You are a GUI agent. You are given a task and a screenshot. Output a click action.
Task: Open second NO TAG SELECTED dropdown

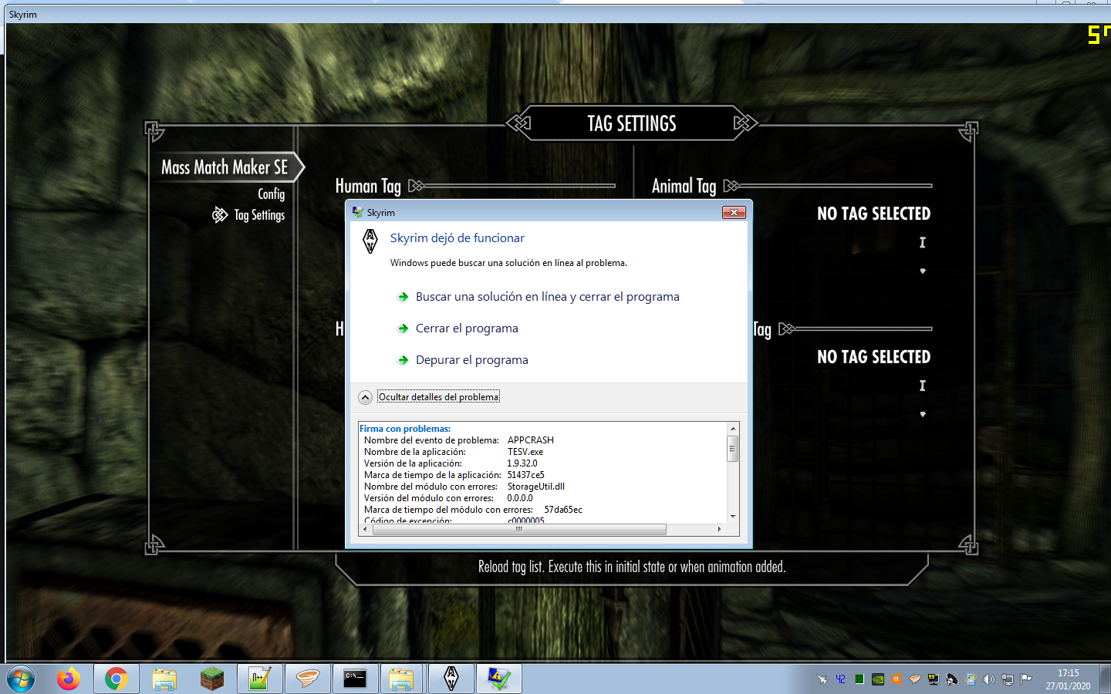point(873,357)
